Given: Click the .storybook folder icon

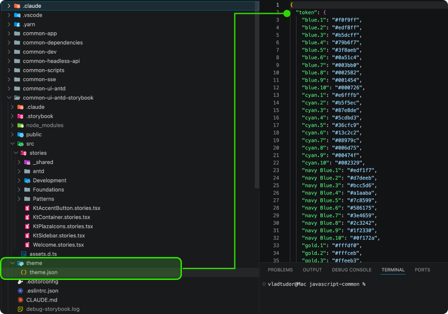Looking at the screenshot, I should click(x=20, y=116).
